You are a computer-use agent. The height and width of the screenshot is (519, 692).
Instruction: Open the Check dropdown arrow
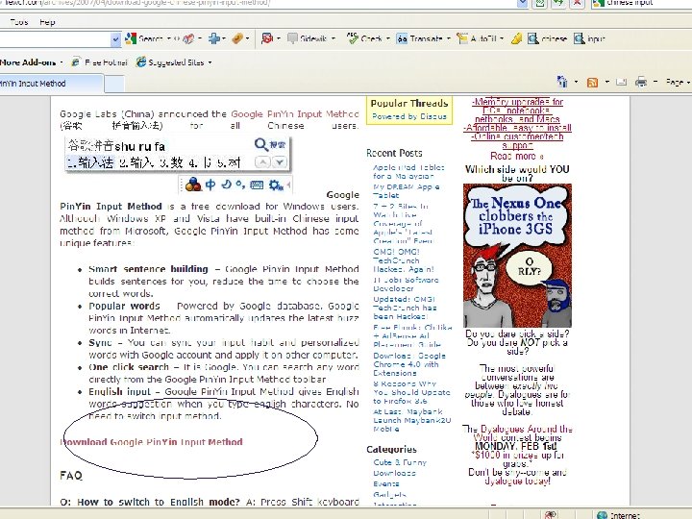point(388,38)
